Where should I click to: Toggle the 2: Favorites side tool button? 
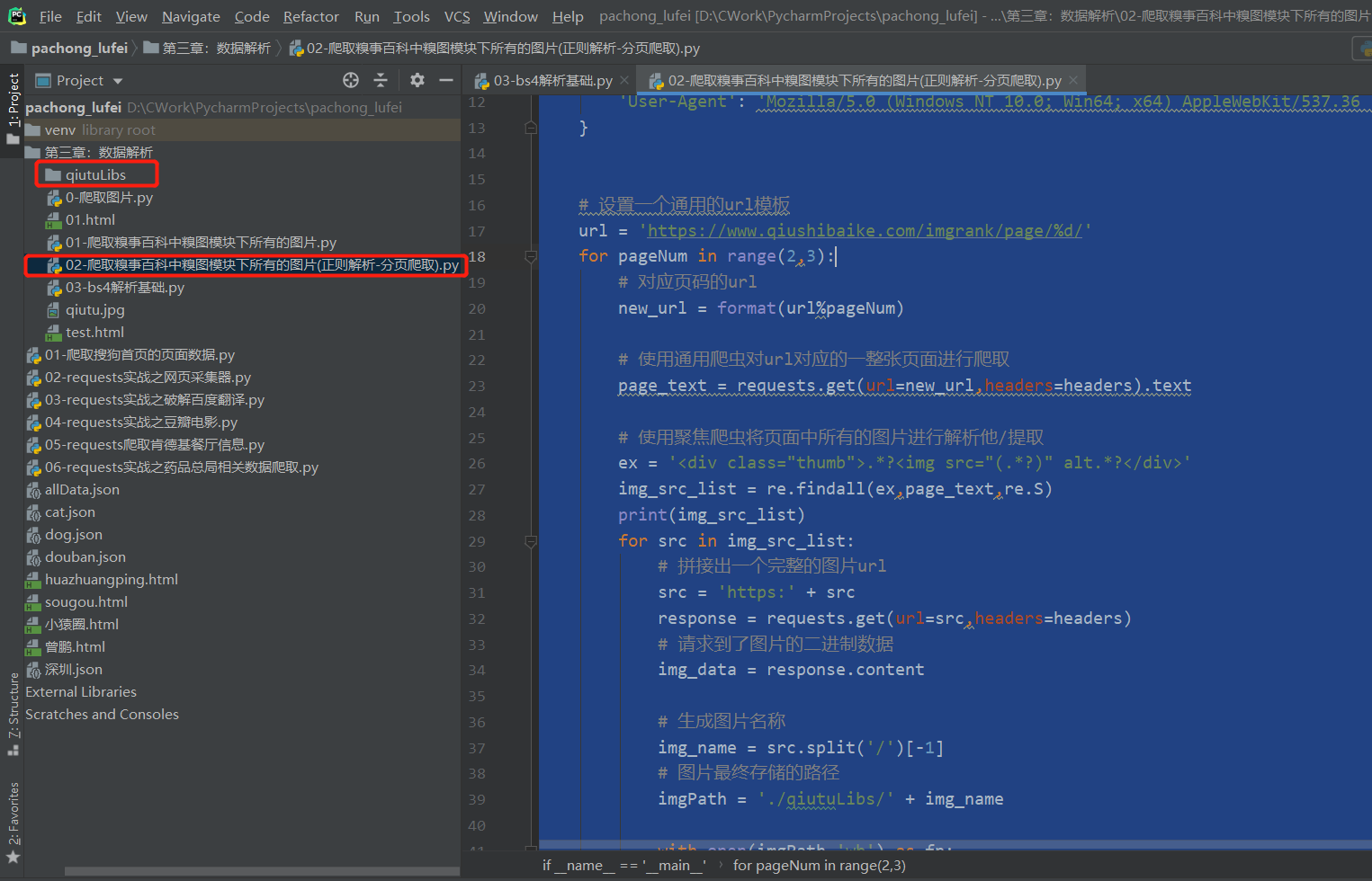point(13,823)
